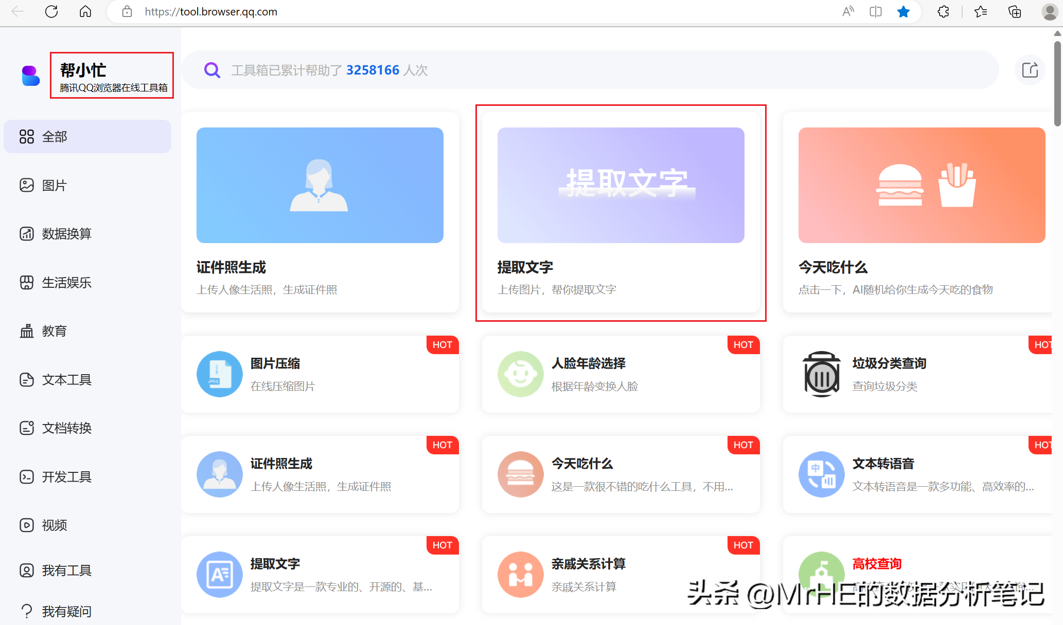Open the browser profile avatar

tap(1050, 11)
